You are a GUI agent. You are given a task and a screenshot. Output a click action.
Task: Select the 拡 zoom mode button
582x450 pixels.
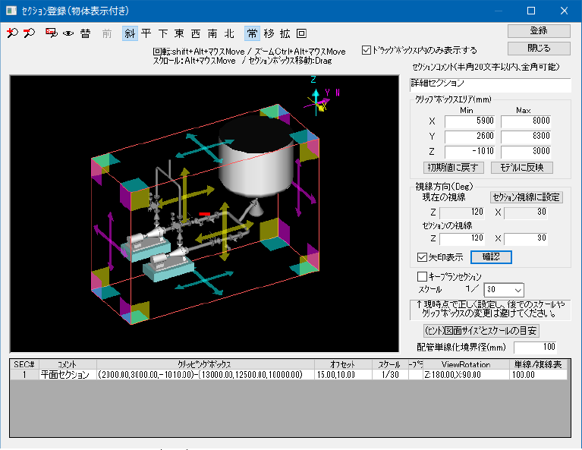pos(285,33)
